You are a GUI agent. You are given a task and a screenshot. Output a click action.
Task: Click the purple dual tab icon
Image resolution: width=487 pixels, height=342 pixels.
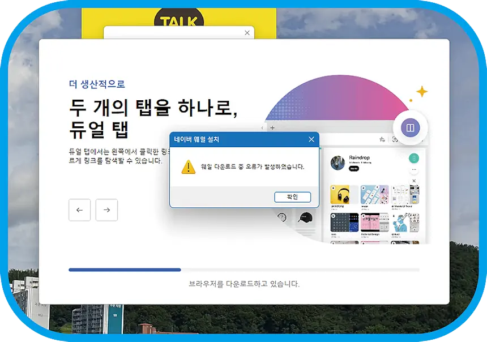pos(410,127)
